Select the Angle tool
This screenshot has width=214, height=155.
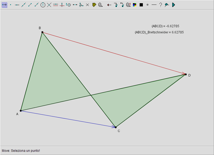coord(81,5)
